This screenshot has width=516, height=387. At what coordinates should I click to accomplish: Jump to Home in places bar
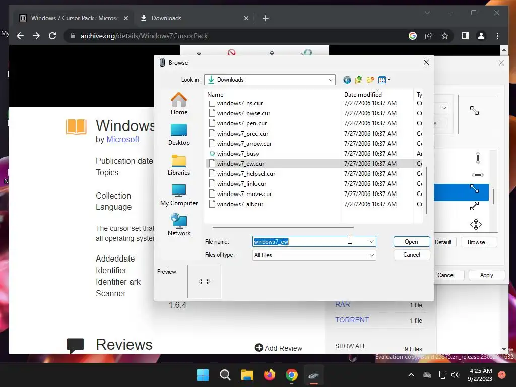(x=179, y=104)
